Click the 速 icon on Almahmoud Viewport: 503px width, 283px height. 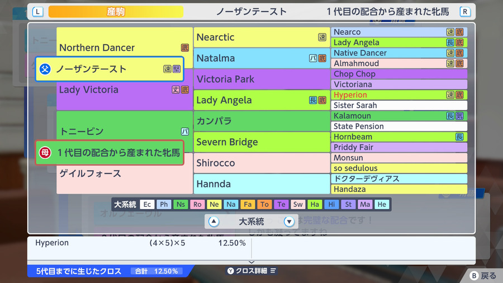pyautogui.click(x=450, y=63)
